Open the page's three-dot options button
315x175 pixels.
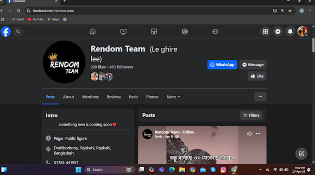pos(260,97)
